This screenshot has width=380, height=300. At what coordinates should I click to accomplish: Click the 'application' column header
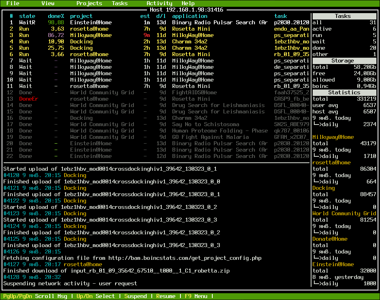coord(190,16)
